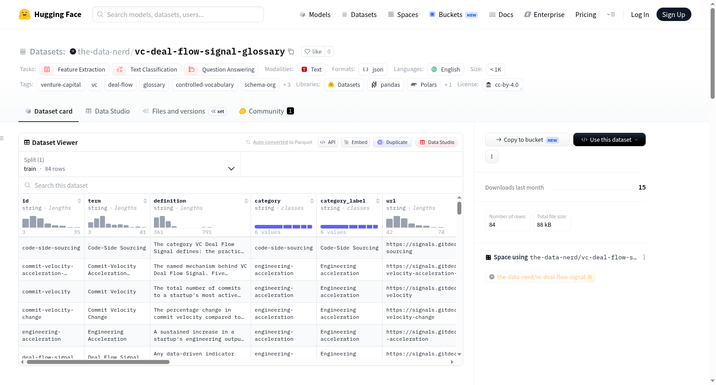This screenshot has height=385, width=716.
Task: Open the Dataset card tab
Action: coord(48,111)
